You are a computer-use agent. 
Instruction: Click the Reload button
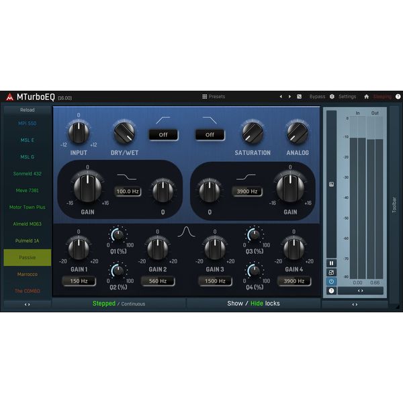28,110
